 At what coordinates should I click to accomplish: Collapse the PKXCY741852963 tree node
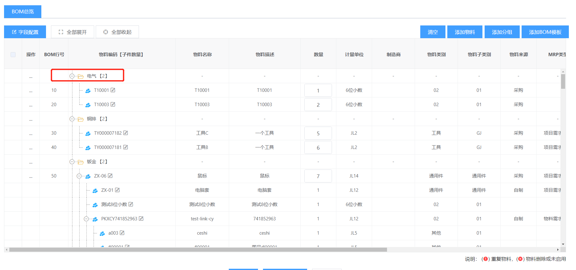coord(86,219)
